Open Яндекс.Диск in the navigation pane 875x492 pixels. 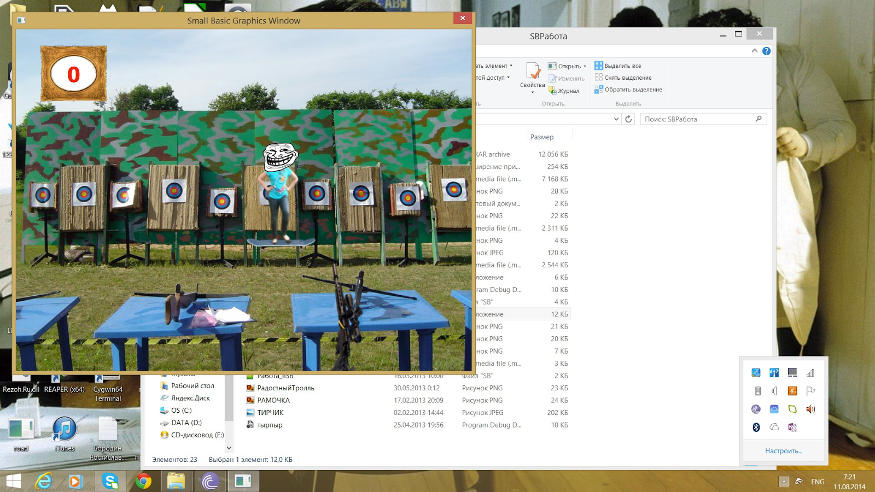tap(185, 398)
